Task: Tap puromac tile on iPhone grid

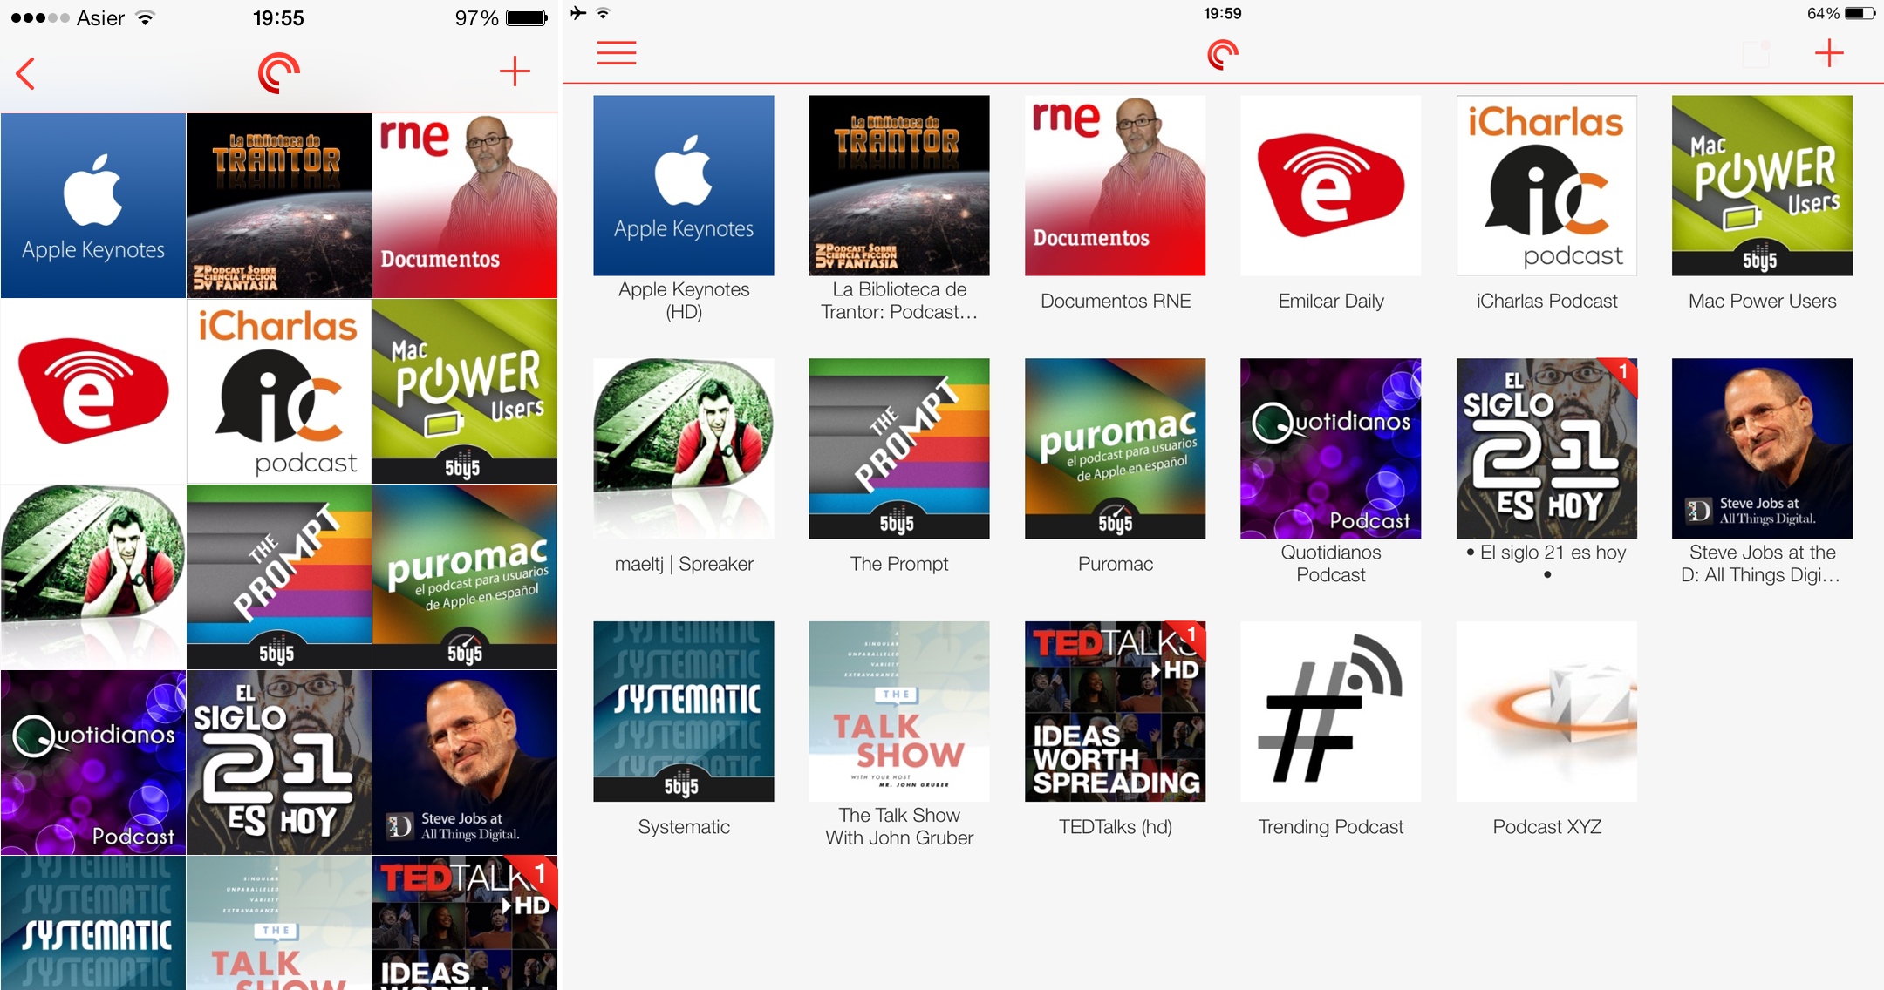Action: [x=465, y=577]
